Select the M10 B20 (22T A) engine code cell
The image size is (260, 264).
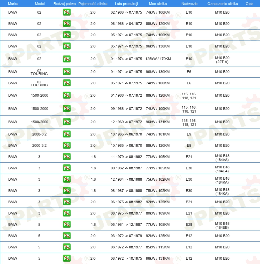click(x=222, y=60)
